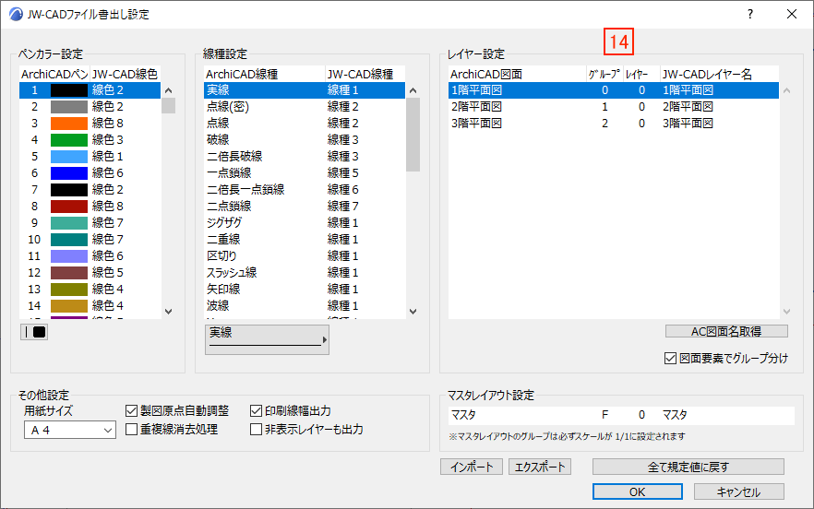This screenshot has width=814, height=509.
Task: Click the グループ column header
Action: click(605, 74)
